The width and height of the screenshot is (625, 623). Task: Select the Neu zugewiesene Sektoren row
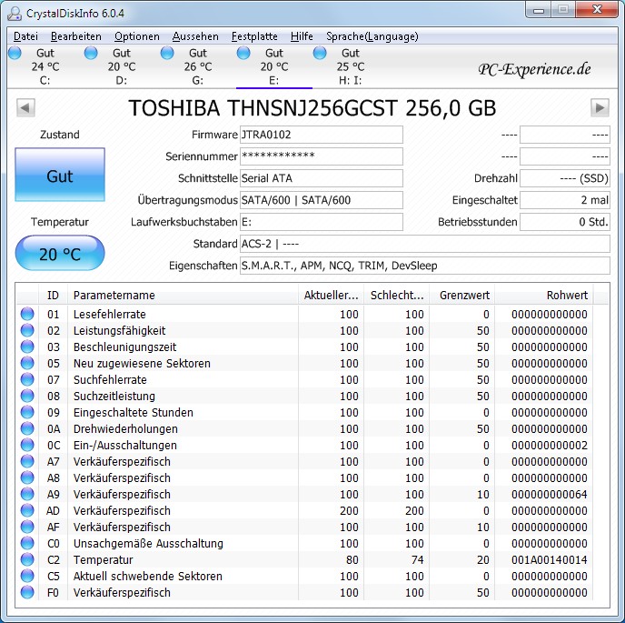point(142,364)
